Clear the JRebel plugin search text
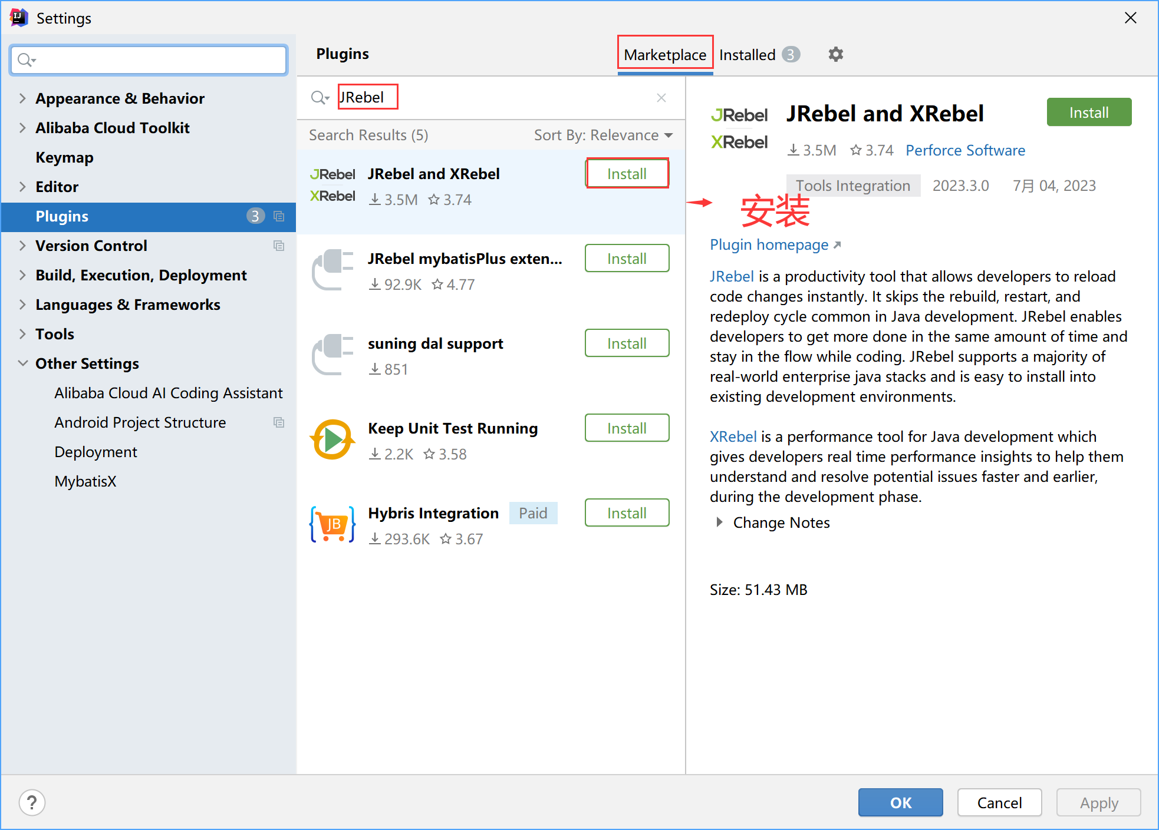 pos(661,98)
